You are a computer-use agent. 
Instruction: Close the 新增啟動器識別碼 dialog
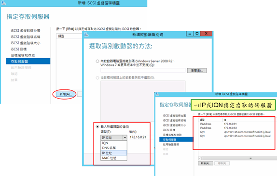[x=206, y=34]
